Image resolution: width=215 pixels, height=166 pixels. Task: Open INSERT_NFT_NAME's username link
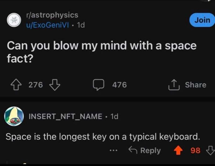[x=65, y=116]
